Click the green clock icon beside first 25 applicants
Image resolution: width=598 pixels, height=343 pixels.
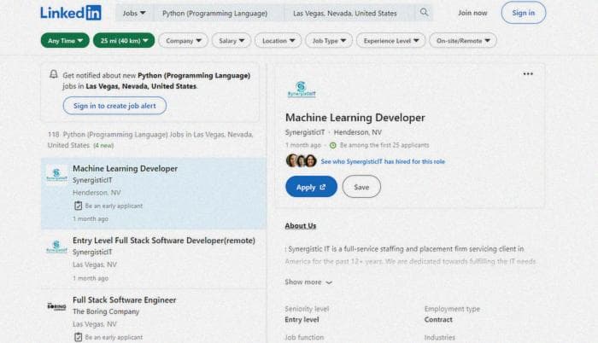tap(333, 145)
